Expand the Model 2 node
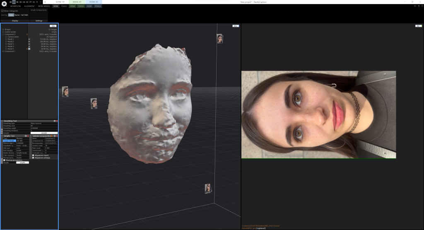The image size is (424, 230). (6, 42)
